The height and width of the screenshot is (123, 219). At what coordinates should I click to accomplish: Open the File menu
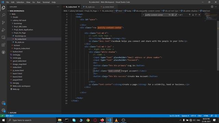8,2
